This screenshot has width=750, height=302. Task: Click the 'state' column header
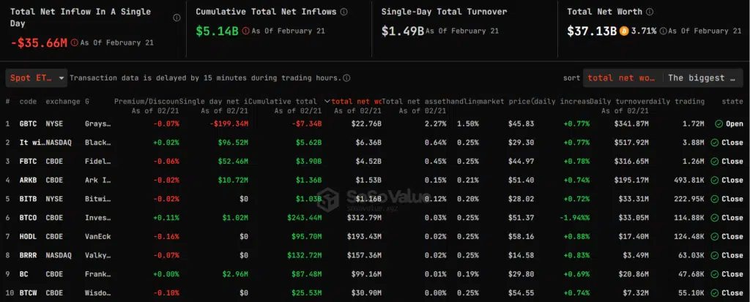732,102
